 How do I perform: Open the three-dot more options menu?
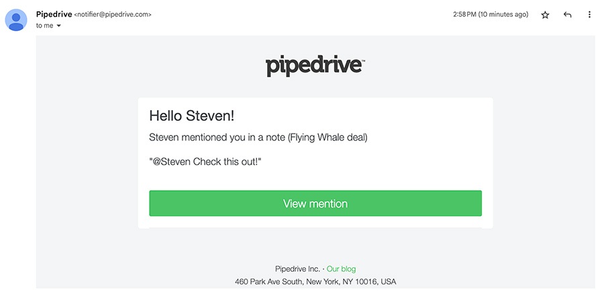click(589, 15)
